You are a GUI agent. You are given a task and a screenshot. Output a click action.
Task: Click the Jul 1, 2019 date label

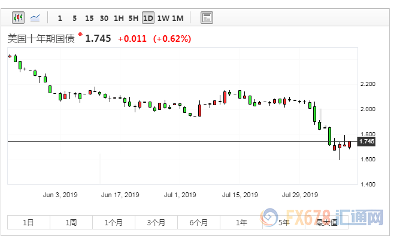pos(180,195)
